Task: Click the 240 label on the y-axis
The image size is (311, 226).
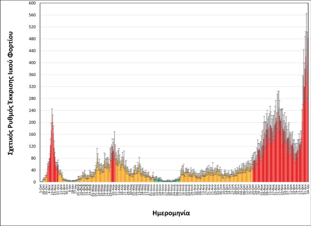Action: point(32,111)
